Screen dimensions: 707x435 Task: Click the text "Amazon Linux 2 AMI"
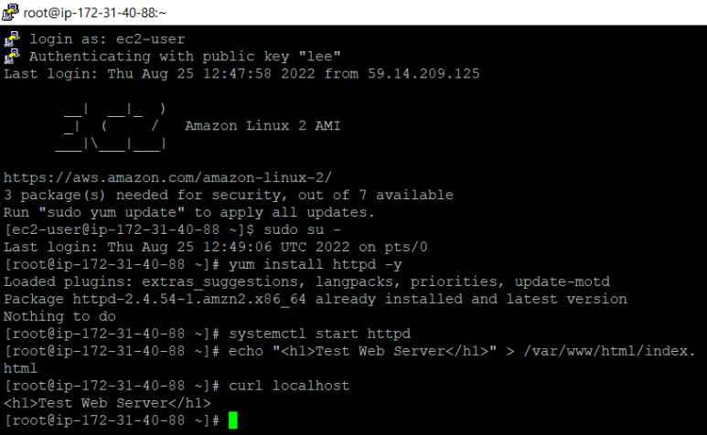pyautogui.click(x=262, y=125)
